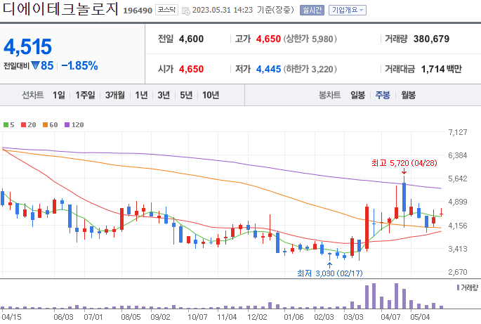Image resolution: width=481 pixels, height=324 pixels.
Task: Click the 02/03 x-axis date
Action: coord(324,317)
